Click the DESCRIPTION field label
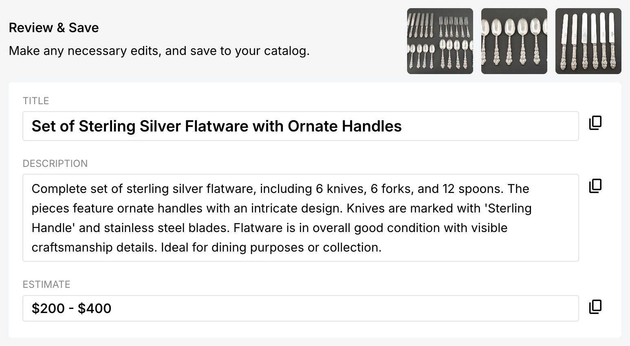 (55, 164)
